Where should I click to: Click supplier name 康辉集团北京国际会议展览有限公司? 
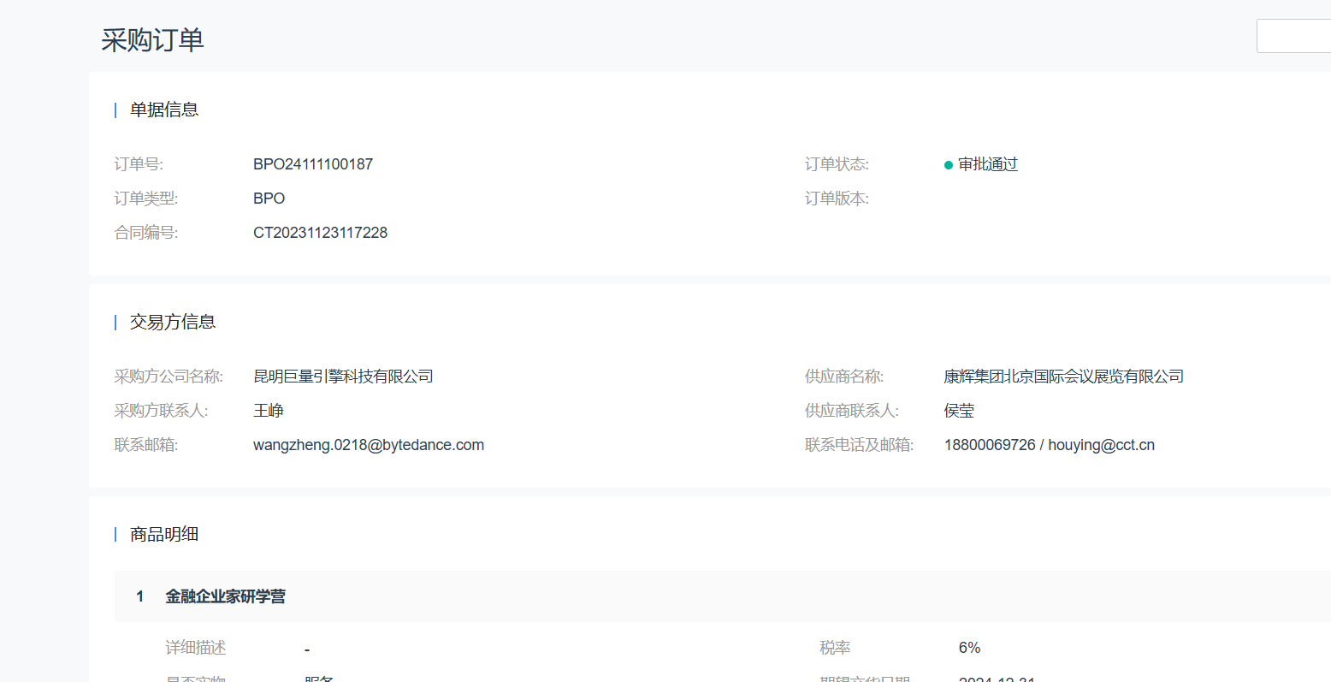tap(1063, 377)
